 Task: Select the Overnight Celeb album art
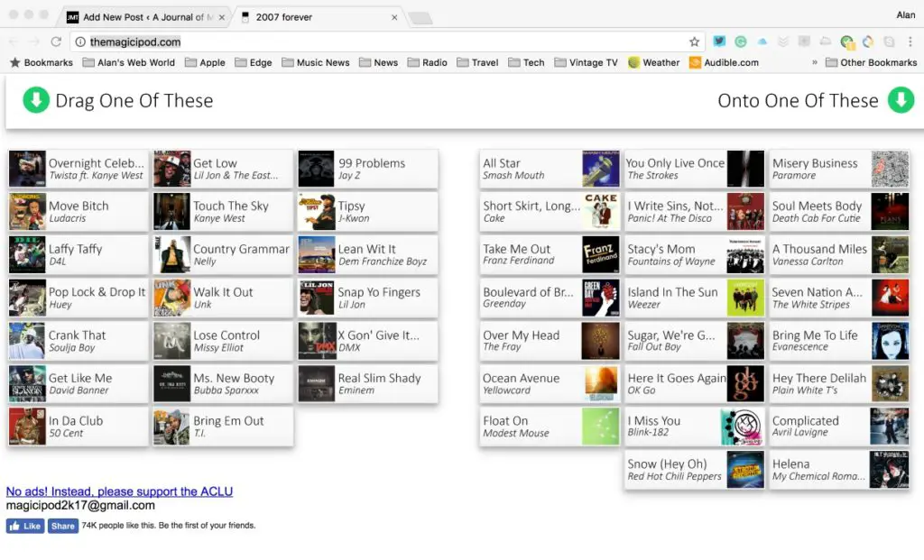27,169
